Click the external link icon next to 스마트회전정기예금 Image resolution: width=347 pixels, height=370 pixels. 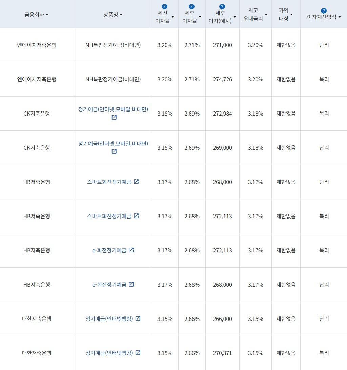136,182
